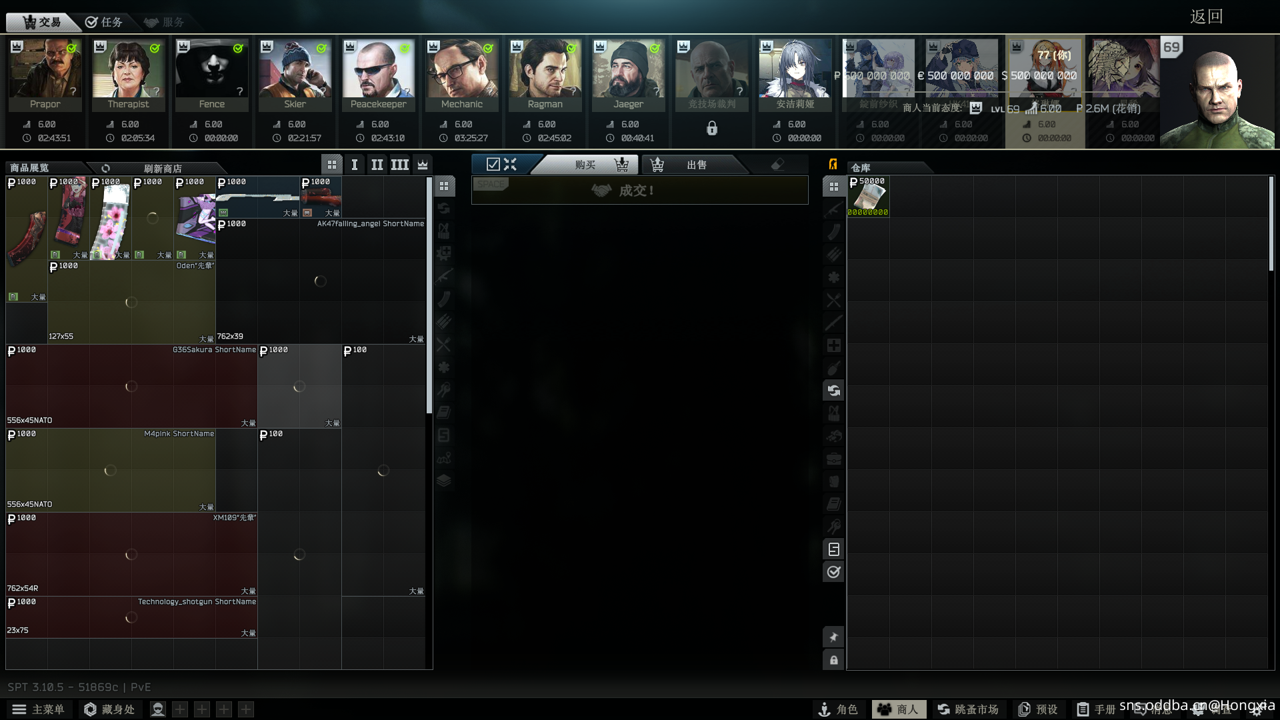Select shop money stack category icon

(444, 481)
